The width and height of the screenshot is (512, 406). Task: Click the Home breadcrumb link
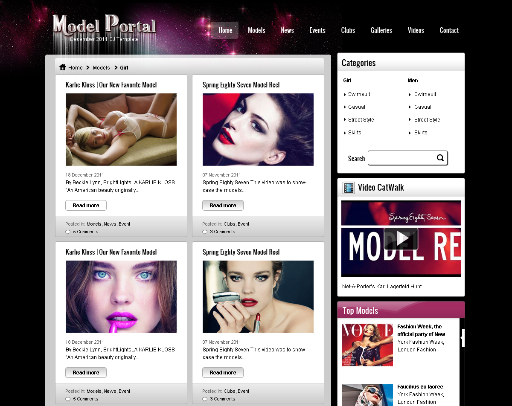76,68
